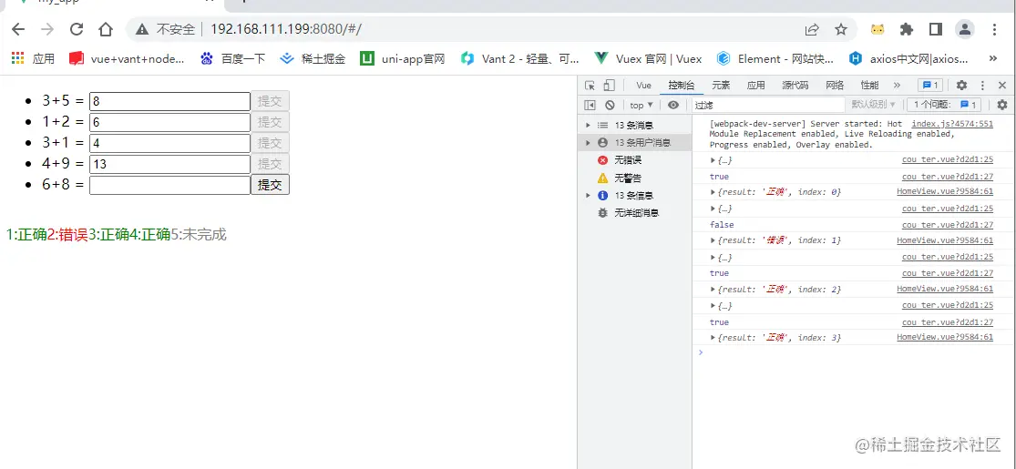Open the 默认级别 log level dropdown
This screenshot has height=469, width=1016.
click(874, 105)
